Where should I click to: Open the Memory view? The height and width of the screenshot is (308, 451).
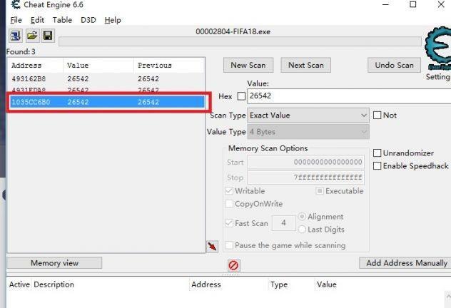[54, 263]
